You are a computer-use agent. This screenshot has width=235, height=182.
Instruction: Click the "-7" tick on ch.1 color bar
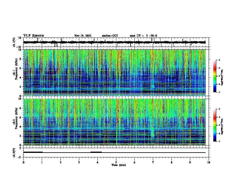[x=219, y=92]
